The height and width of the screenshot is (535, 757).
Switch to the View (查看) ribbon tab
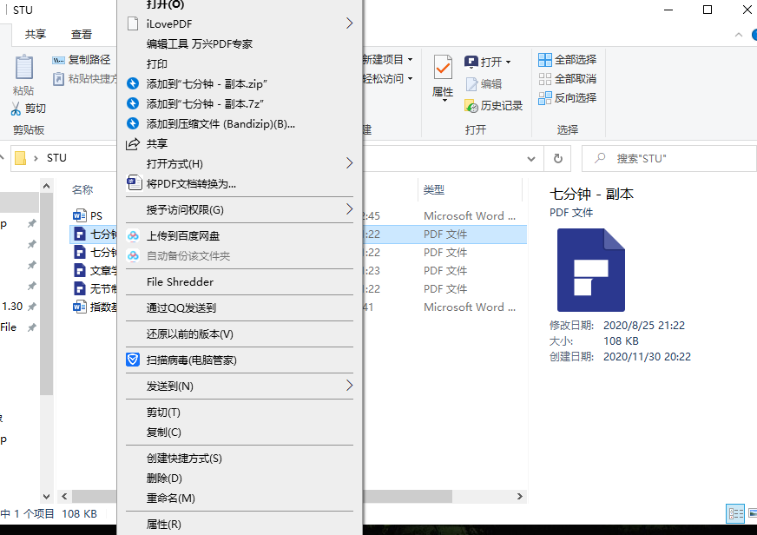[82, 35]
